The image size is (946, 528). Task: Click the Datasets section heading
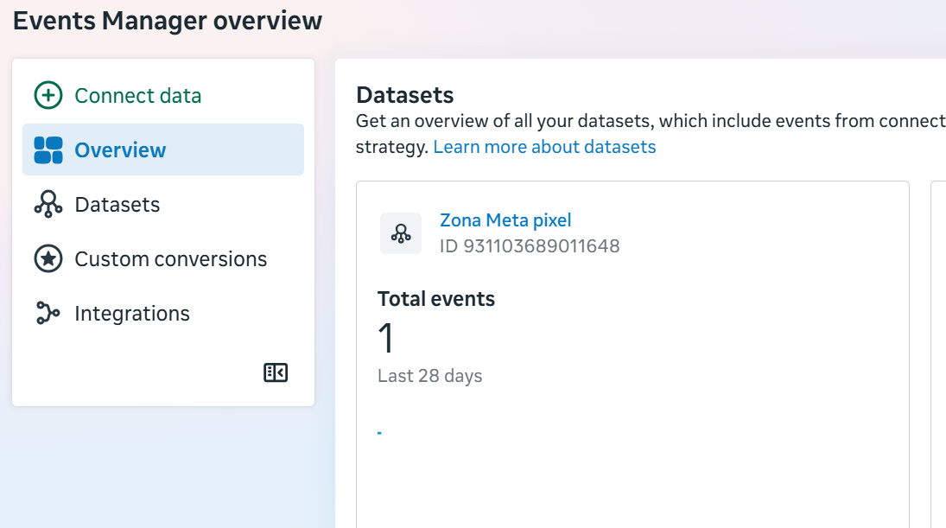(x=405, y=95)
